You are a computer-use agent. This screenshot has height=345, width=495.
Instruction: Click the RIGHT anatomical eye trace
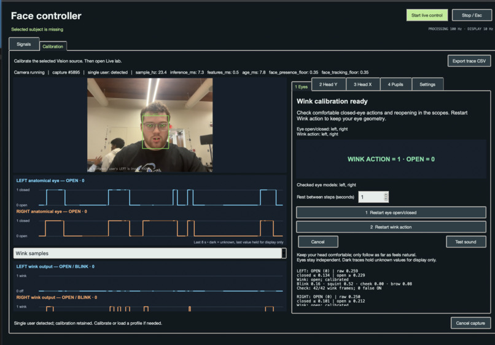click(161, 228)
